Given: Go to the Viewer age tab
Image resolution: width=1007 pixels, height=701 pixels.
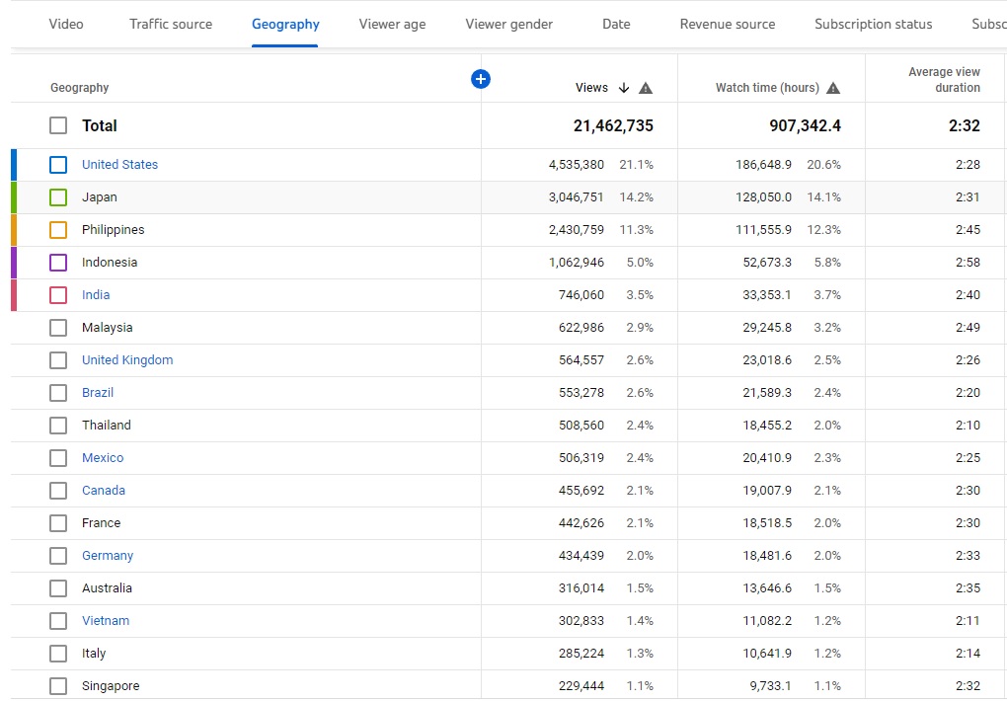Looking at the screenshot, I should (392, 25).
